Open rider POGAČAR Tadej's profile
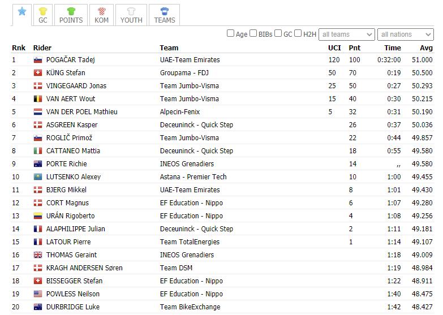The width and height of the screenshot is (443, 315). 71,60
